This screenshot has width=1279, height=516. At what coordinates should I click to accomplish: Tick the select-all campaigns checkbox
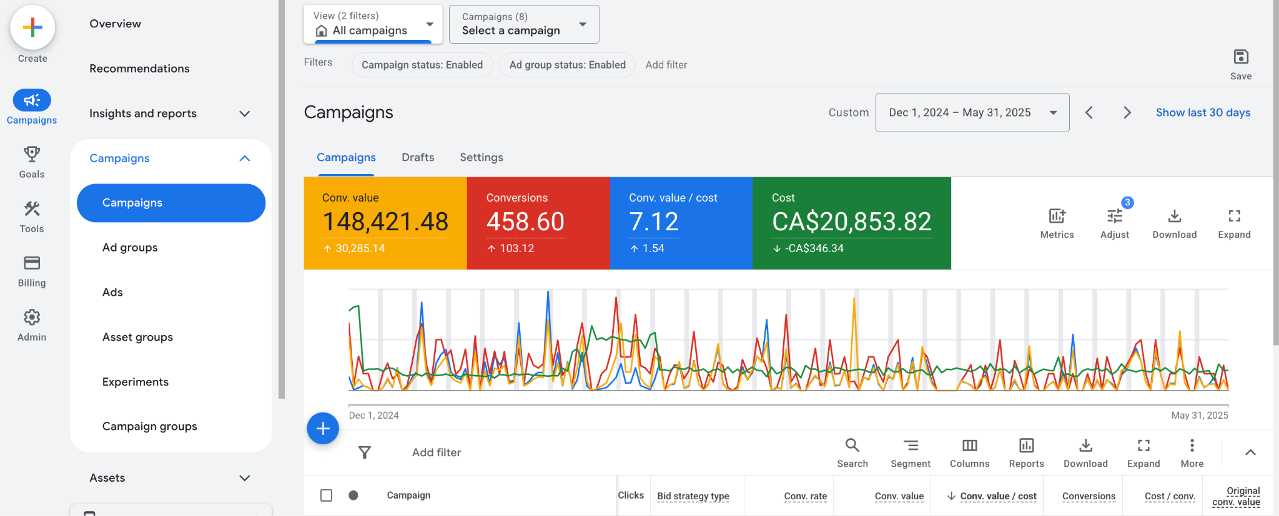click(326, 495)
